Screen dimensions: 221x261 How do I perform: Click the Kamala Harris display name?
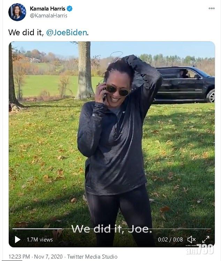click(47, 8)
